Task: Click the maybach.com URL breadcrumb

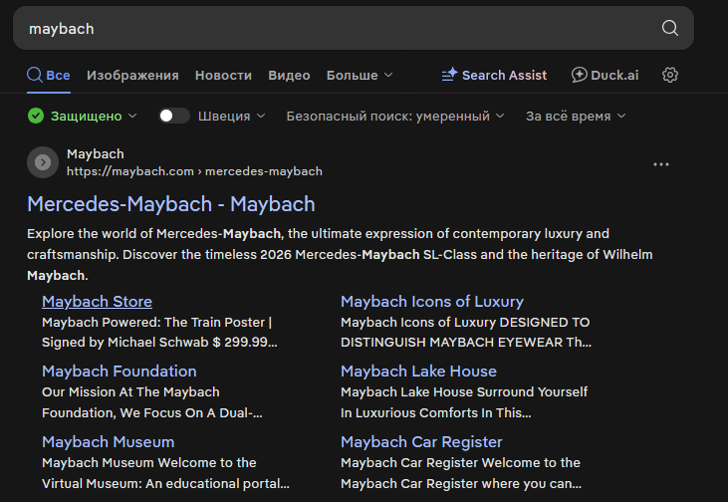Action: 194,171
